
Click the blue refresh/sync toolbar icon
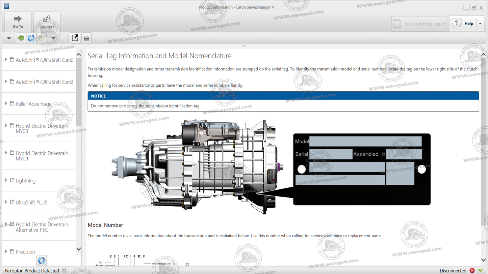pyautogui.click(x=31, y=38)
